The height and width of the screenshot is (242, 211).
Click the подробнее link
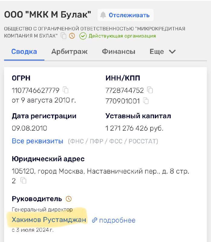[x=117, y=221]
